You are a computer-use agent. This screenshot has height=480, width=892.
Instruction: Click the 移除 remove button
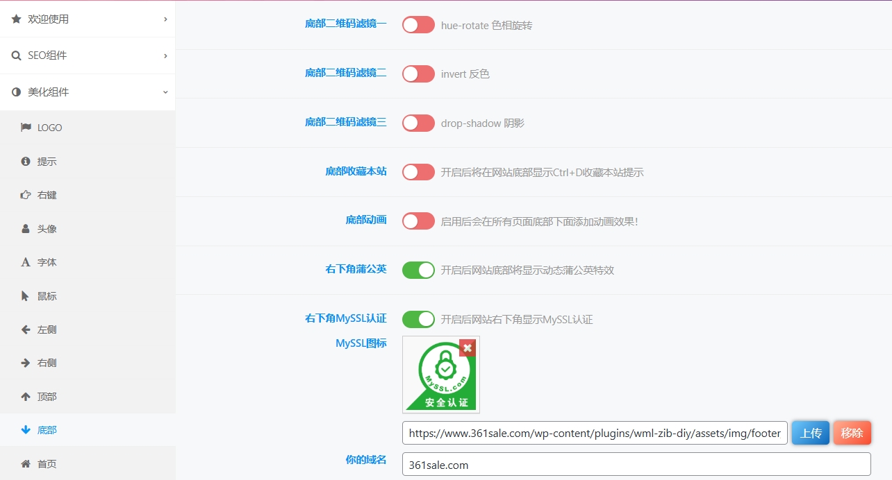point(852,433)
